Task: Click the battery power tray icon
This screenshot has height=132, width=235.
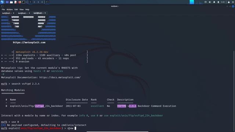Action: (218, 2)
